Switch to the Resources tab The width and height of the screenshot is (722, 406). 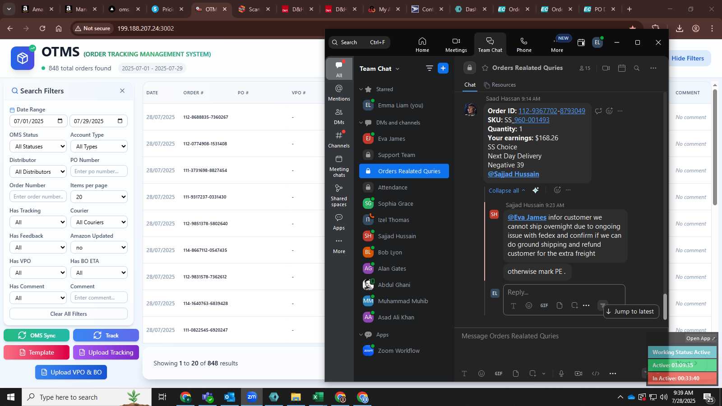[500, 85]
